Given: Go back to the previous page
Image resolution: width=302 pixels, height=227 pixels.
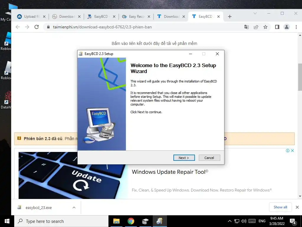Looking at the screenshot, I should tap(18, 27).
